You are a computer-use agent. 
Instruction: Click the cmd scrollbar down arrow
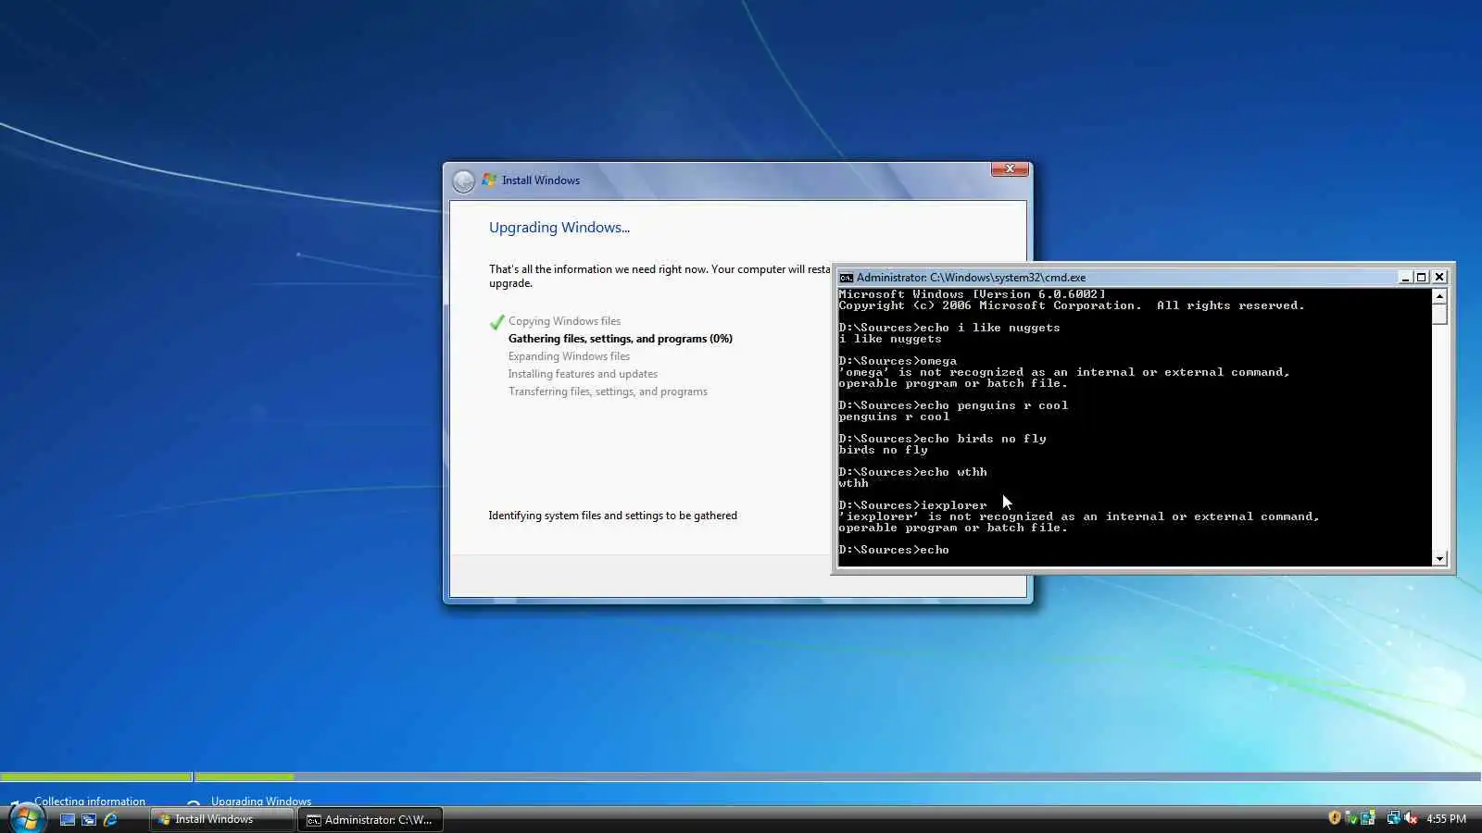pyautogui.click(x=1439, y=558)
